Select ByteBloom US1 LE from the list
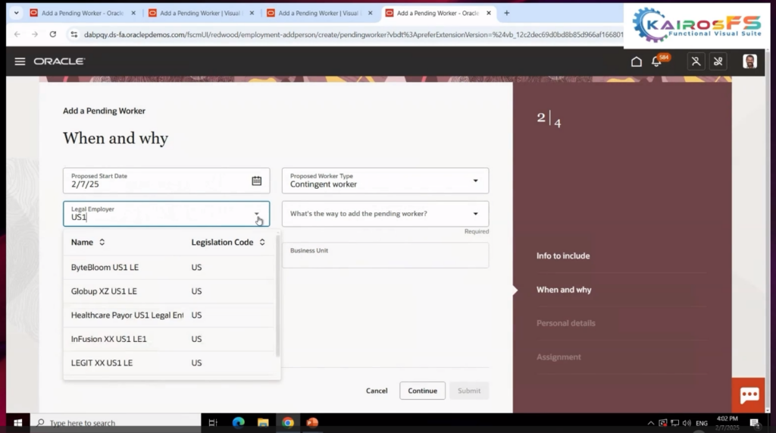The width and height of the screenshot is (776, 433). point(105,268)
